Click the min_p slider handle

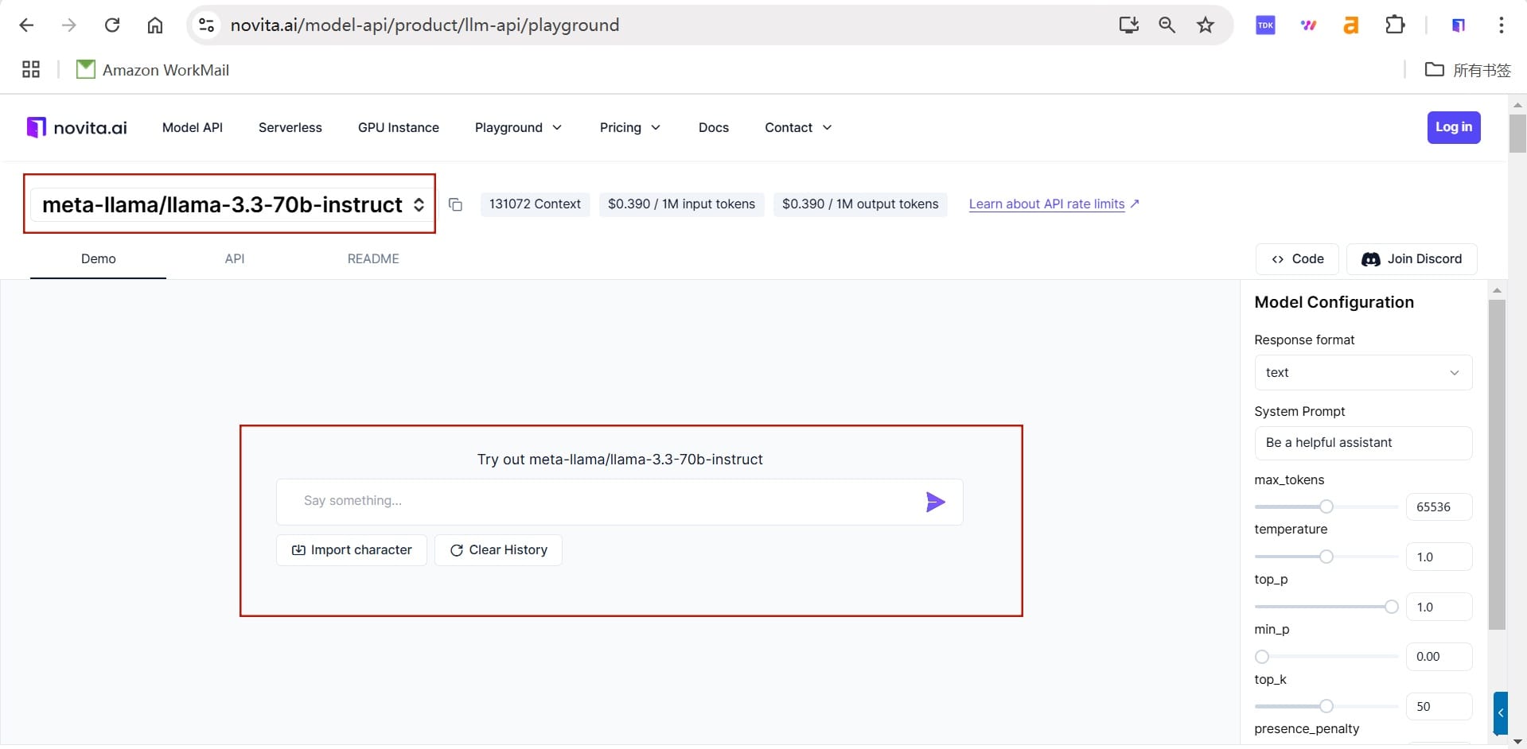pos(1262,657)
